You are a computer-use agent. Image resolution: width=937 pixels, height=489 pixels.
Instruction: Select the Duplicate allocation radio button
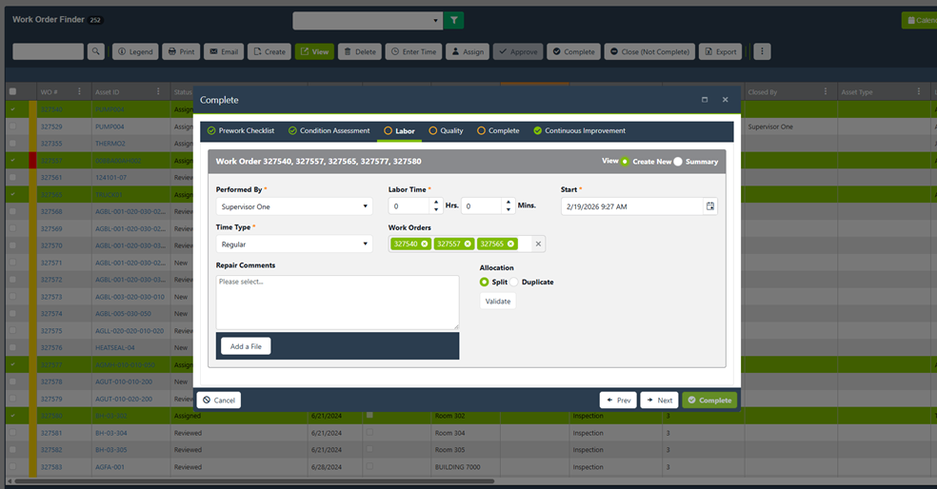click(514, 282)
